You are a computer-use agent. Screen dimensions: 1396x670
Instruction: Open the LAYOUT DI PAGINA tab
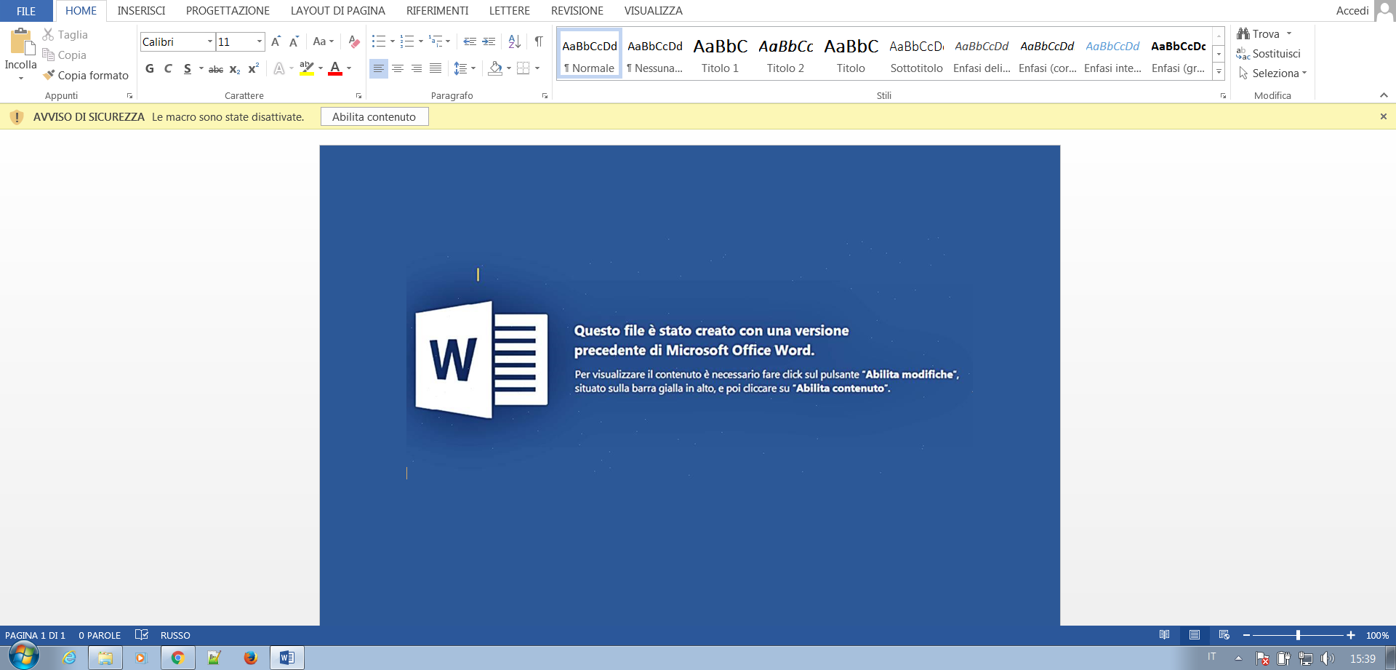pyautogui.click(x=337, y=11)
